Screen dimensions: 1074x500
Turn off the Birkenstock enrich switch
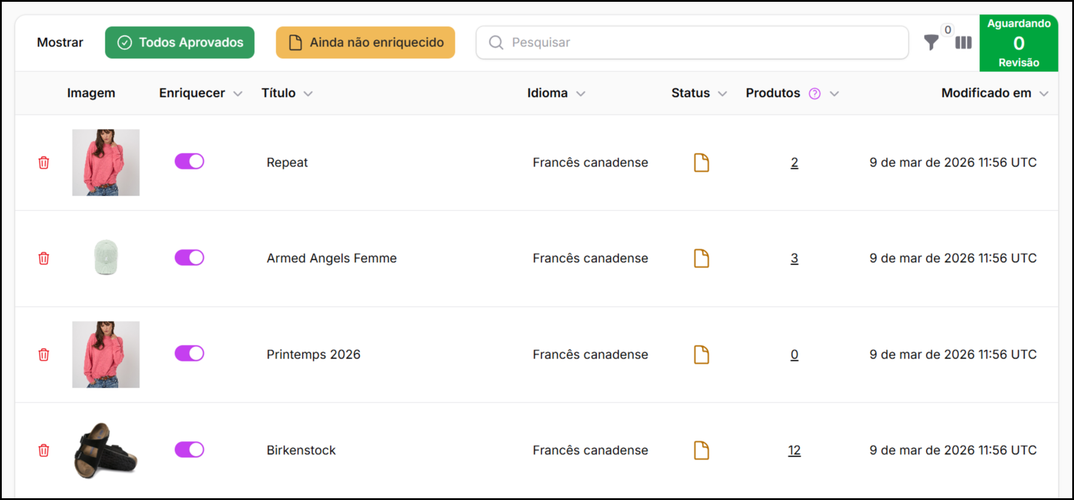(x=189, y=449)
